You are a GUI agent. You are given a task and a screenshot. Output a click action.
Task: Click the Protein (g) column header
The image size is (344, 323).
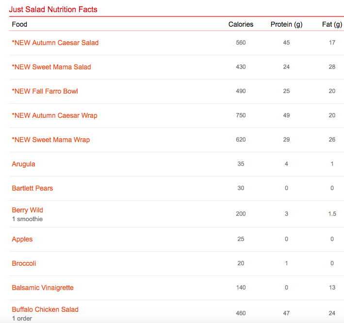coord(286,24)
